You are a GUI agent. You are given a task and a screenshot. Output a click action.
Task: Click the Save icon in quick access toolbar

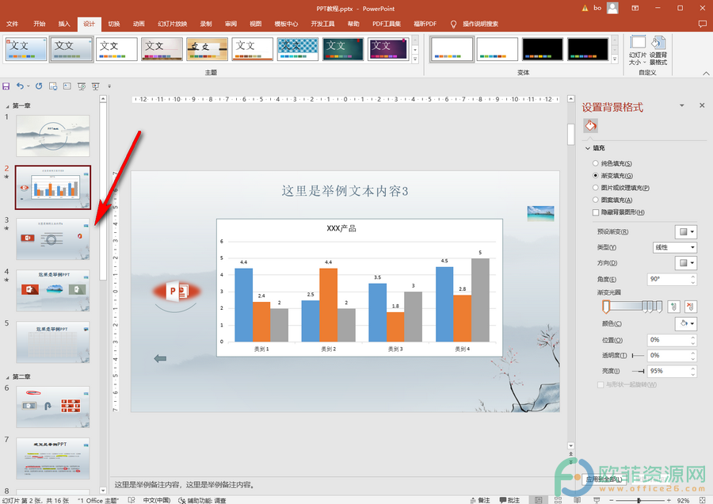tap(6, 86)
